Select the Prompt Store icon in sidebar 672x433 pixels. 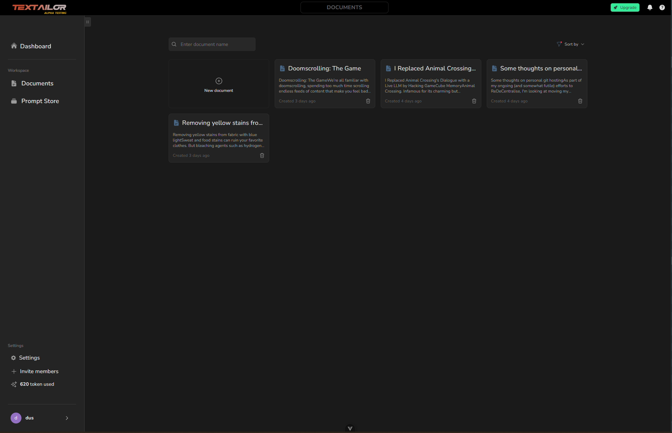pyautogui.click(x=13, y=101)
